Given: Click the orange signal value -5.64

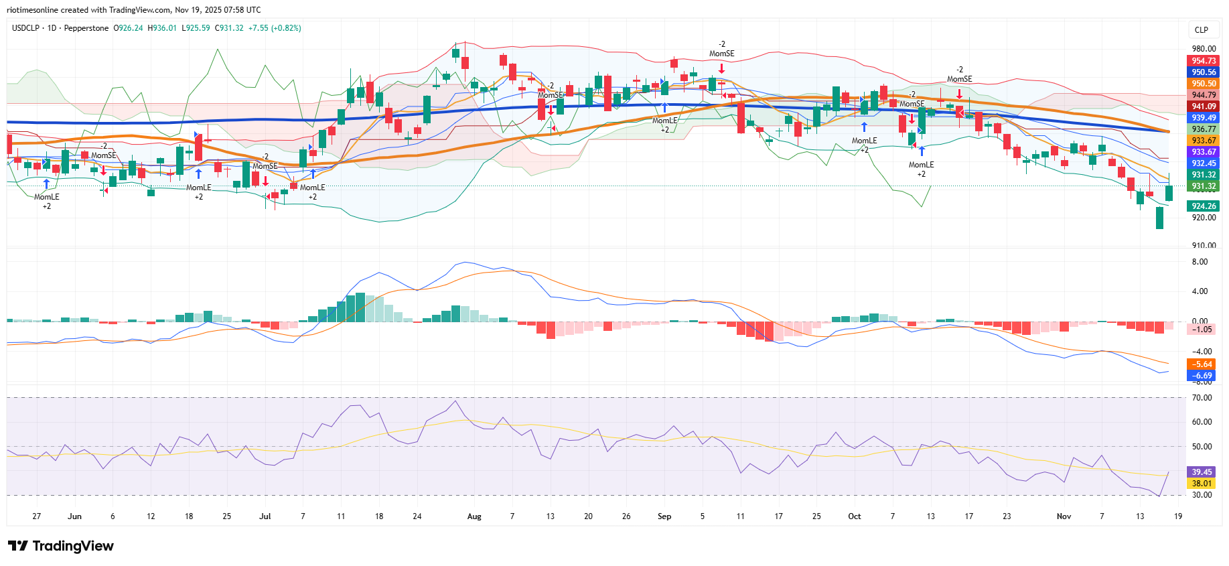Looking at the screenshot, I should (1202, 364).
